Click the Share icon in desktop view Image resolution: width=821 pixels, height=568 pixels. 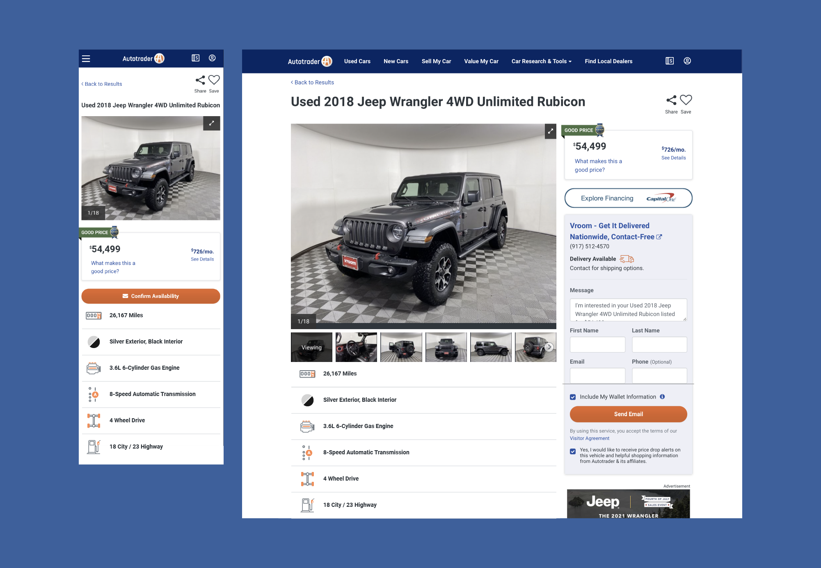[672, 100]
